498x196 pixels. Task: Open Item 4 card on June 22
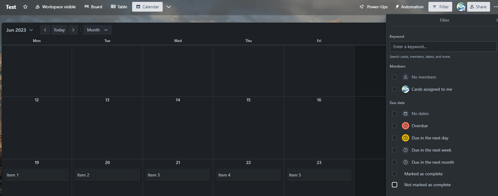point(249,175)
